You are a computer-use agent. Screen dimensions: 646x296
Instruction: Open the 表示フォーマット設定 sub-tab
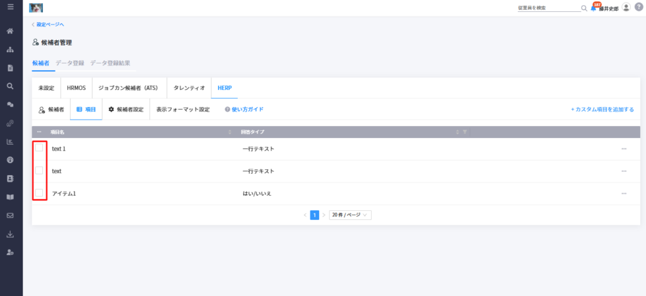click(183, 110)
